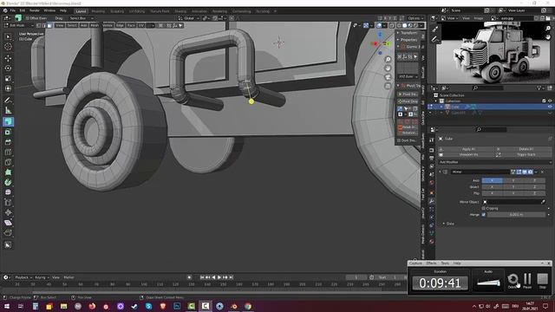Open the Render menu
Screen dimensions: 555x312
click(x=35, y=10)
